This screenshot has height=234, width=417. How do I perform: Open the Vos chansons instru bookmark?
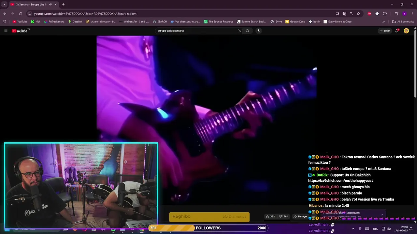pos(185,22)
